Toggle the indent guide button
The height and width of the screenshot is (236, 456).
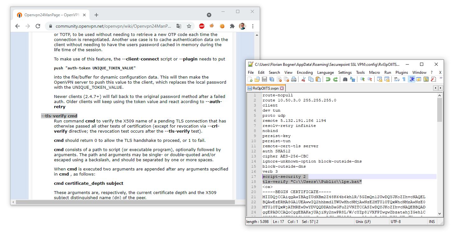[411, 80]
